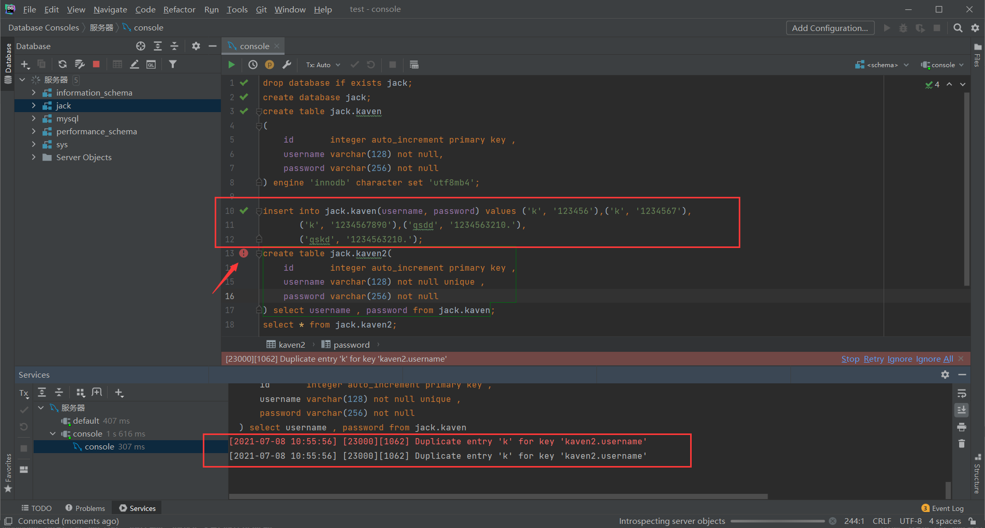Click the Ignore All link in error banner
Image resolution: width=985 pixels, height=528 pixels.
[934, 359]
